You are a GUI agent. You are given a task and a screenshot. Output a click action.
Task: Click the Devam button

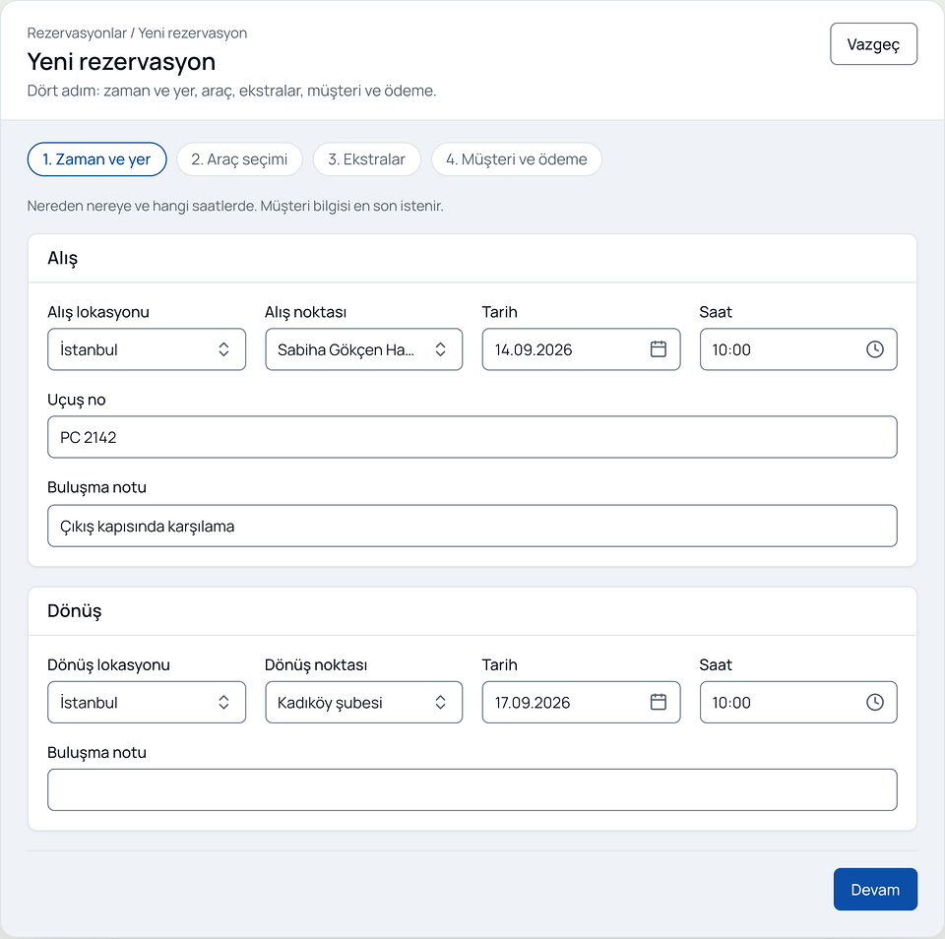pos(875,889)
